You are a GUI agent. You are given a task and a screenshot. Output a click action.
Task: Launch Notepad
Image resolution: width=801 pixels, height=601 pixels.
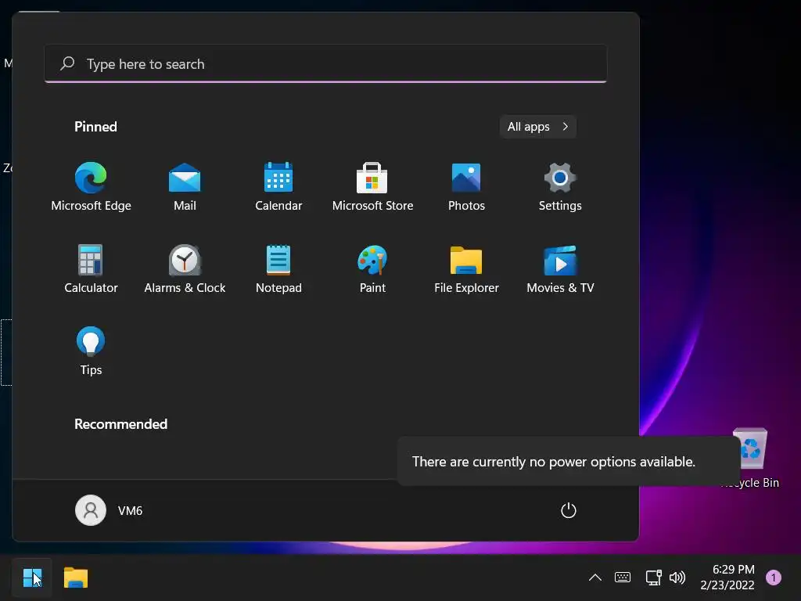[x=278, y=269]
